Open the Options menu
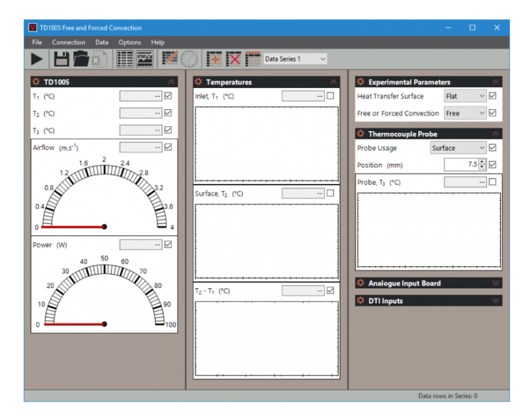Image resolution: width=530 pixels, height=414 pixels. coord(129,42)
